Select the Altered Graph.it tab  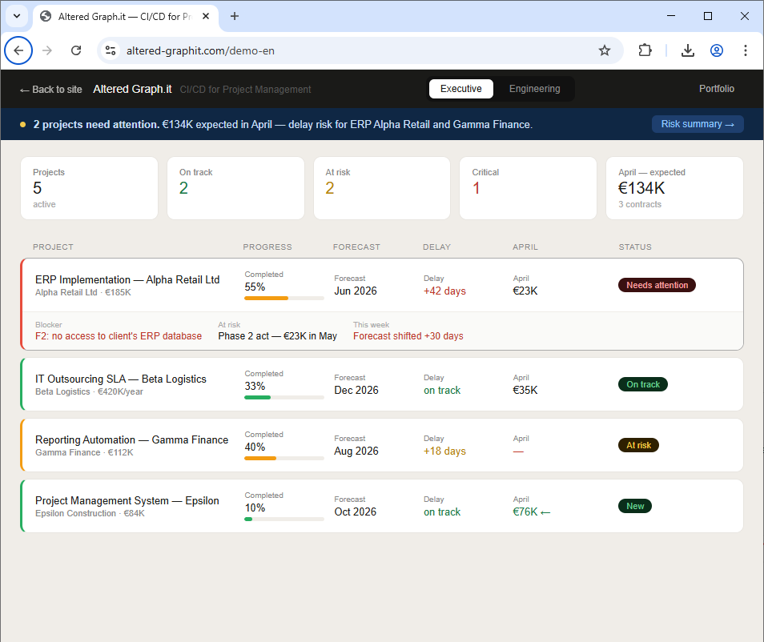[125, 17]
